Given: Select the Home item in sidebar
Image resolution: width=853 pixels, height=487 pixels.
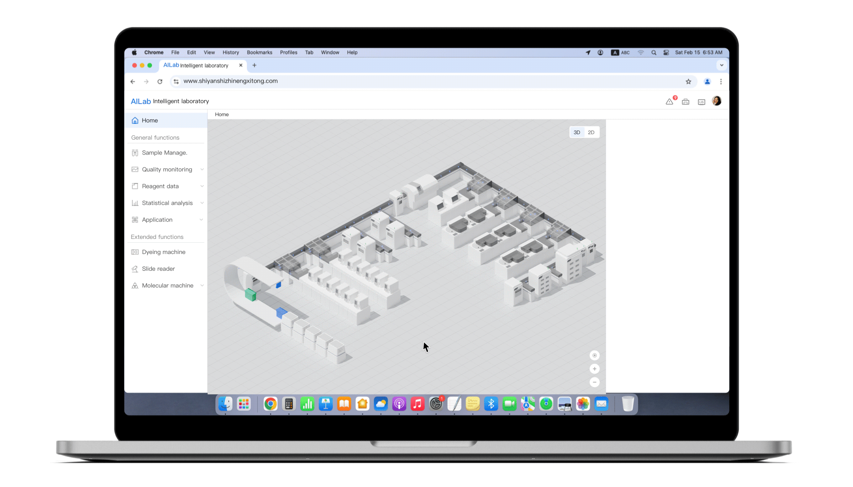Looking at the screenshot, I should click(x=150, y=120).
